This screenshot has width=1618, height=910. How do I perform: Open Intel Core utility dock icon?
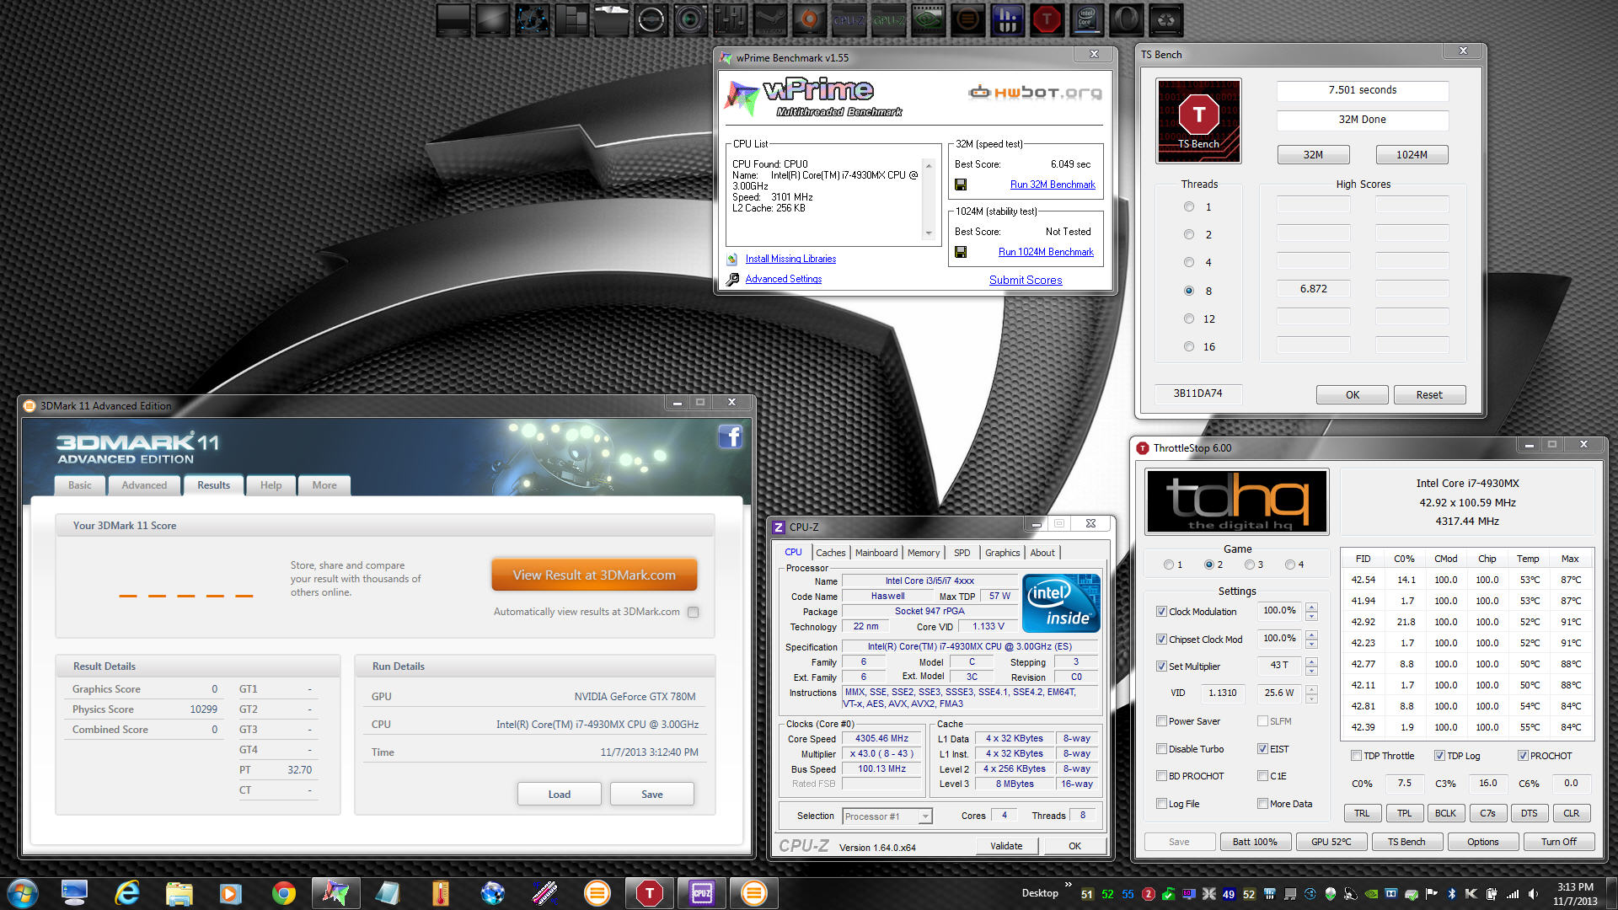[x=1086, y=19]
